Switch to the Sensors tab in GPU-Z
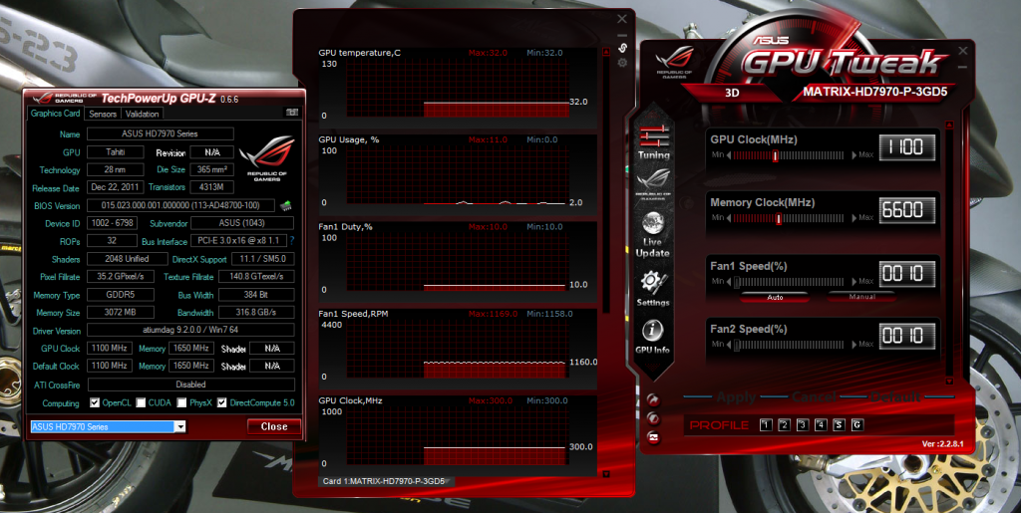The width and height of the screenshot is (1021, 513). 103,114
